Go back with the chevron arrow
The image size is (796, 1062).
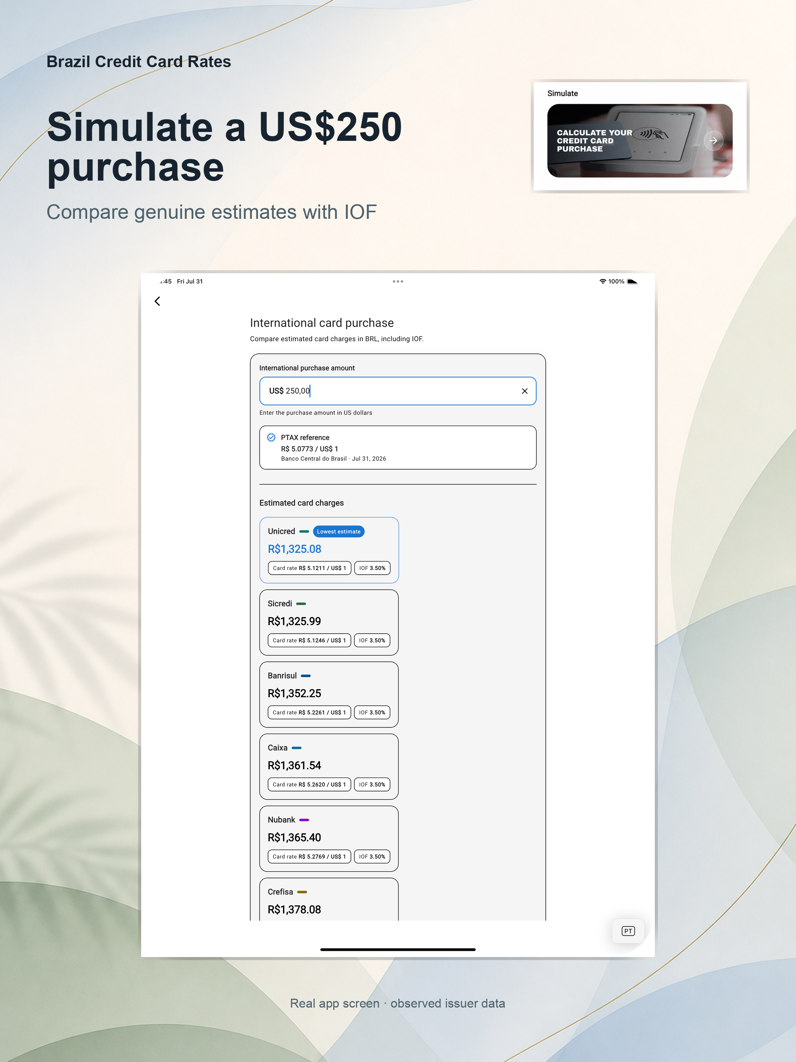click(x=157, y=301)
